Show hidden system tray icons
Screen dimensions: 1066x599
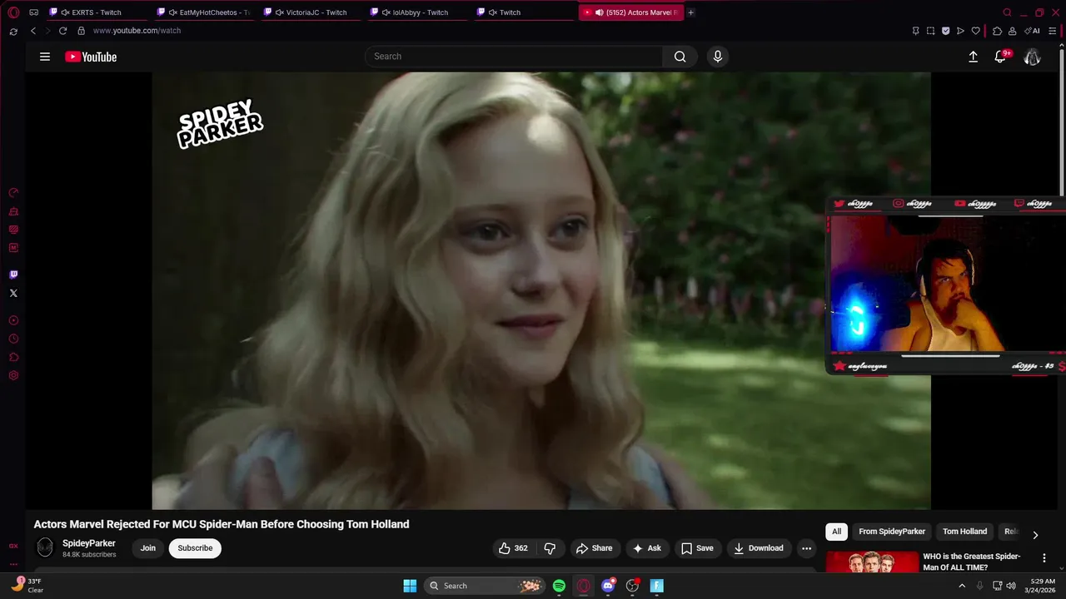pyautogui.click(x=962, y=586)
